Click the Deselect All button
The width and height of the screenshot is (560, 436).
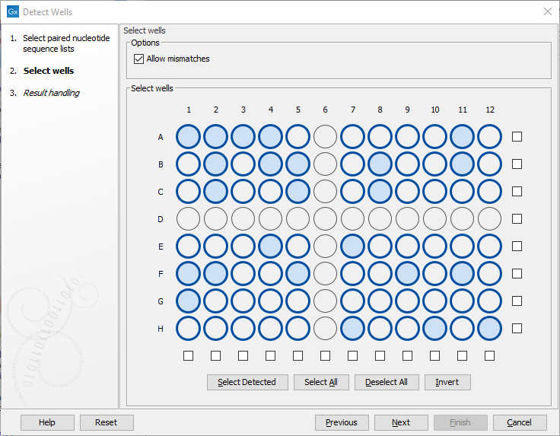387,382
